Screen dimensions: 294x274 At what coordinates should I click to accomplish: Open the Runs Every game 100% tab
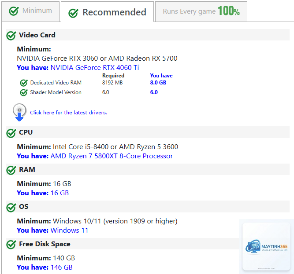coord(201,11)
